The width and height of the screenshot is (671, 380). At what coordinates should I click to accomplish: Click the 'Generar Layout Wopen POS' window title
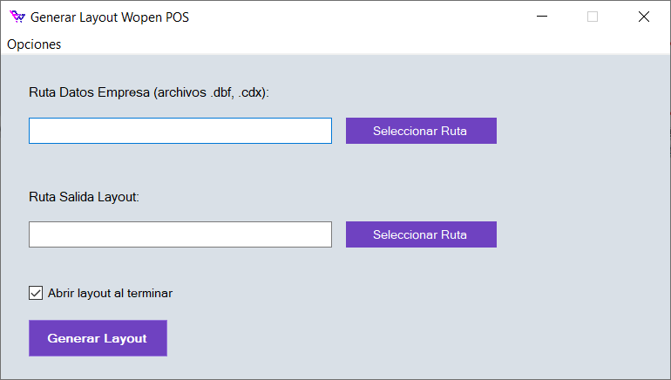click(110, 17)
